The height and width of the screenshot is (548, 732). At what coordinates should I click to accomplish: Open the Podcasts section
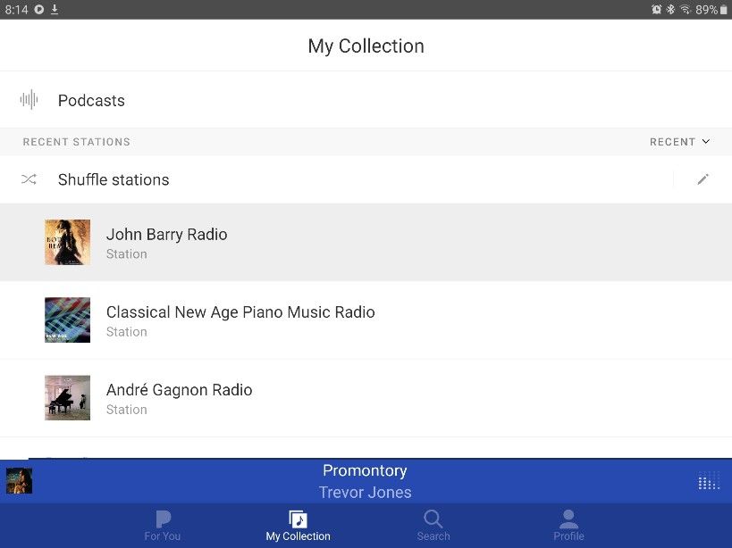coord(91,101)
